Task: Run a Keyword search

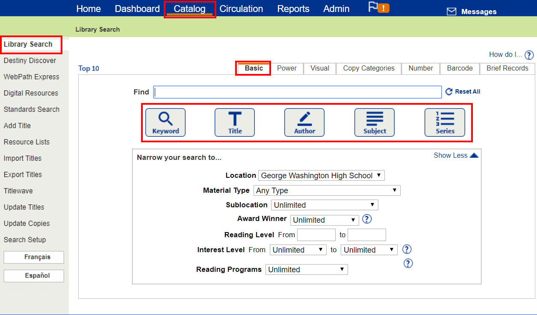Action: tap(165, 122)
